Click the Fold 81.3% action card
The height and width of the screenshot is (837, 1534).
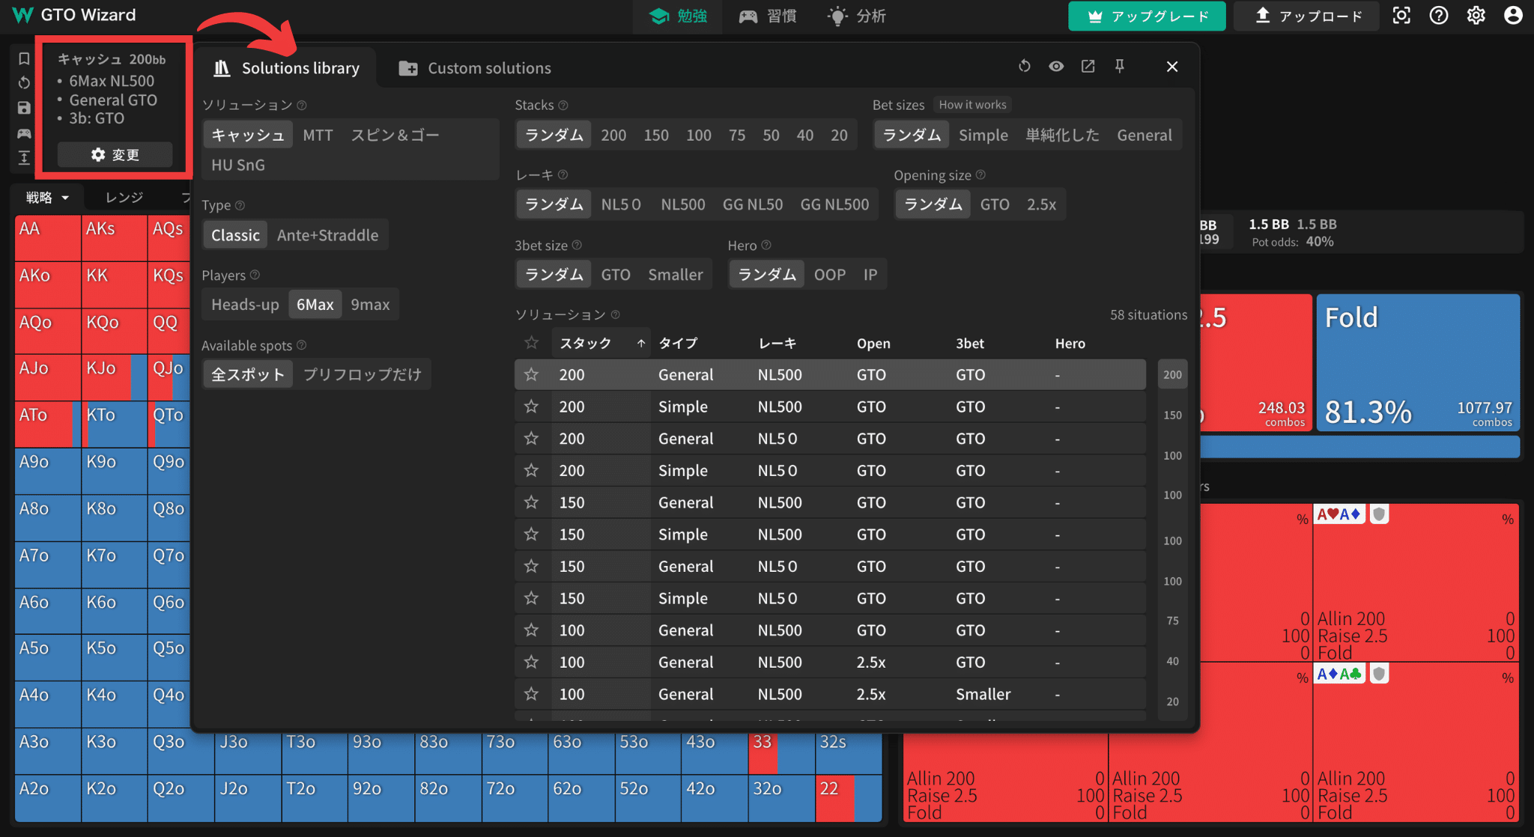(1418, 362)
